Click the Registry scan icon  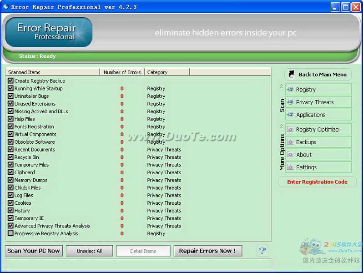pyautogui.click(x=290, y=89)
